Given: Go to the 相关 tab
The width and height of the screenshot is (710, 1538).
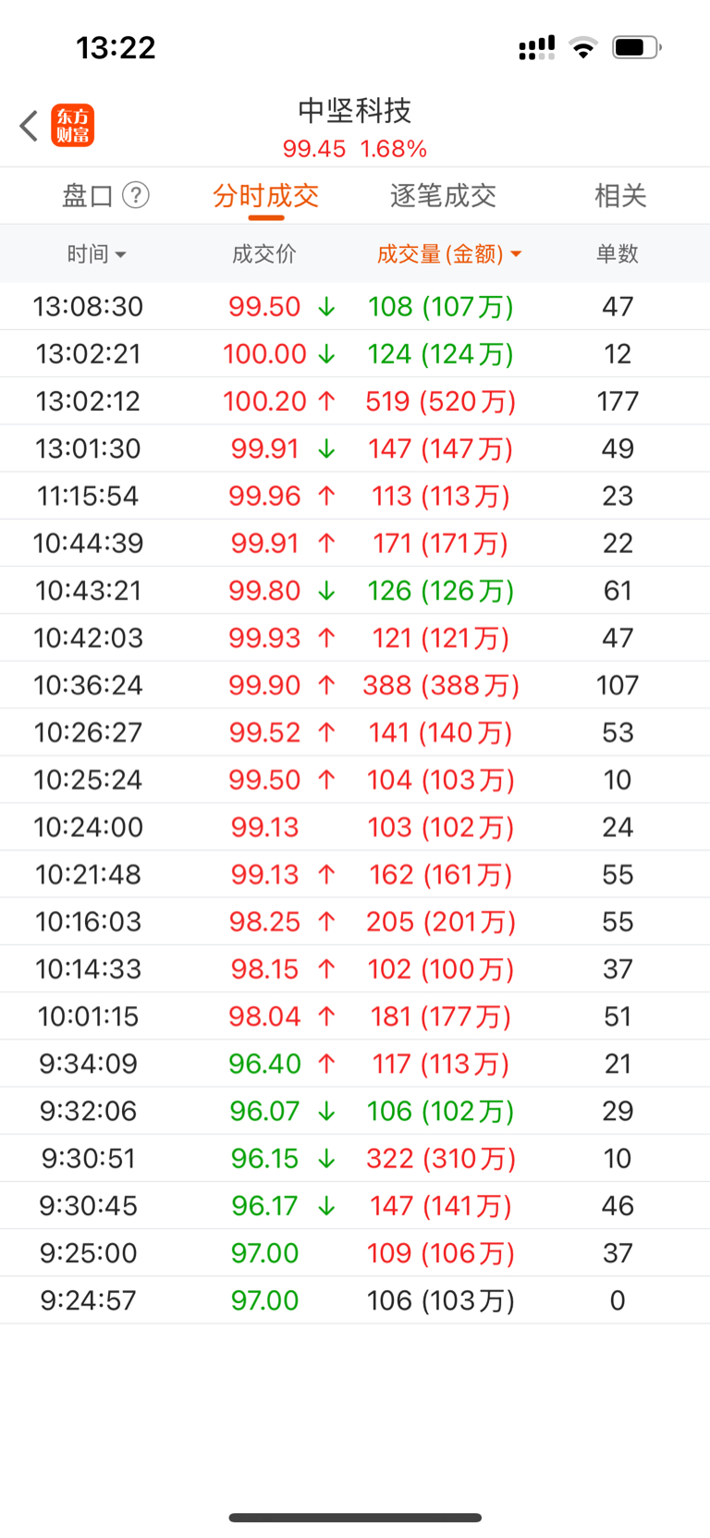Looking at the screenshot, I should [x=620, y=196].
